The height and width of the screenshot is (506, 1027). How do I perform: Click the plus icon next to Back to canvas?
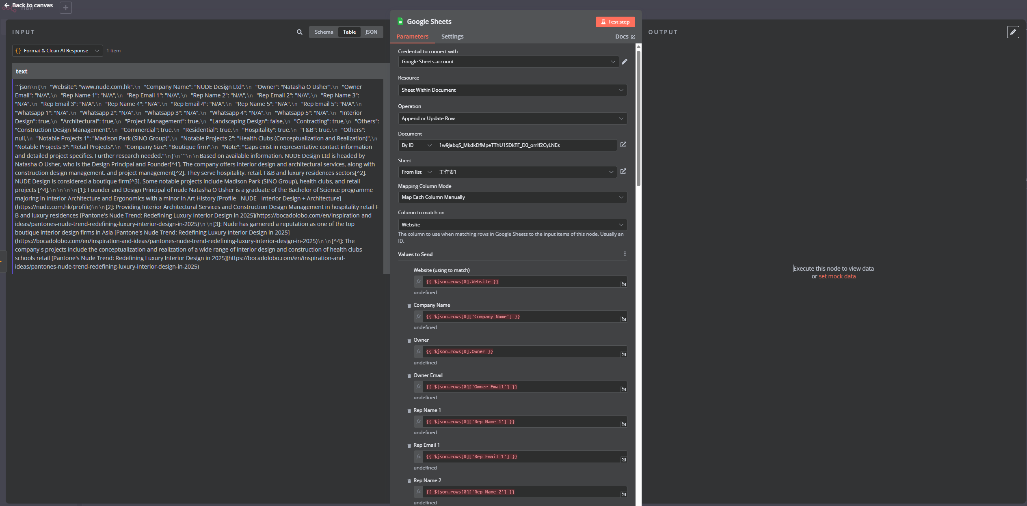tap(66, 8)
